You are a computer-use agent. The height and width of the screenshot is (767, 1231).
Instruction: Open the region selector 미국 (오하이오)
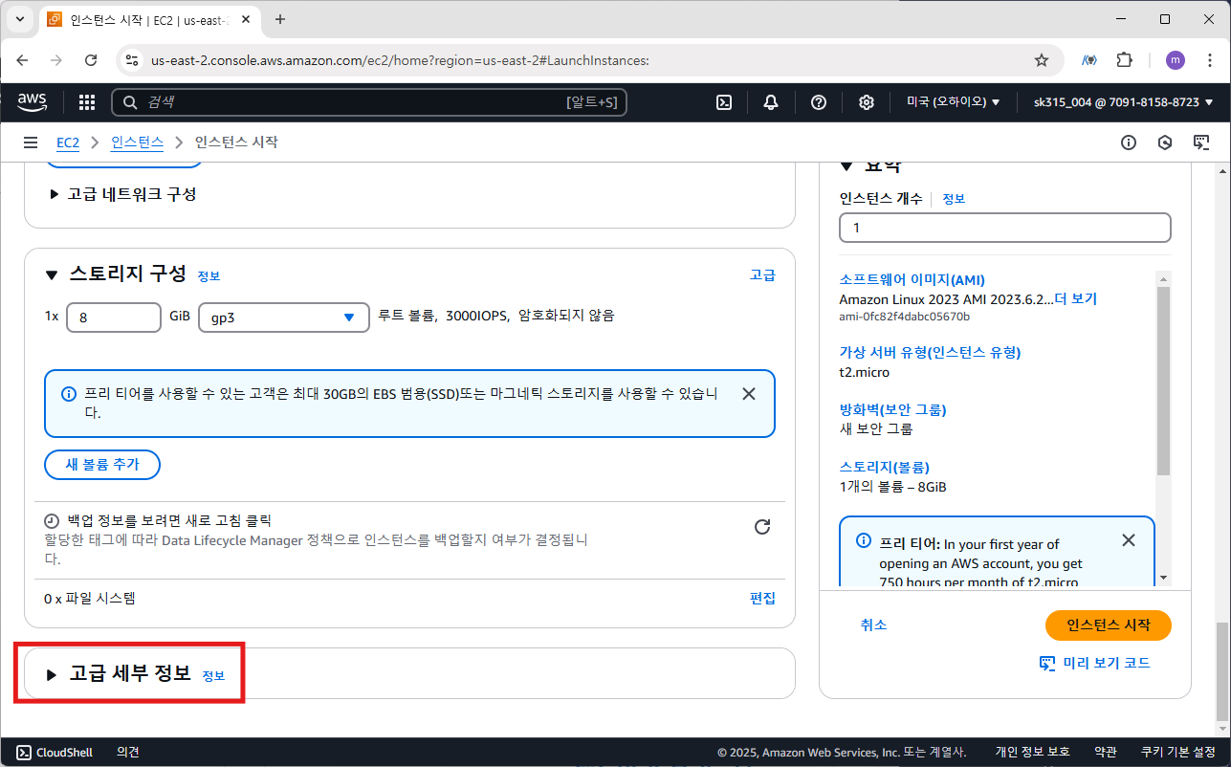coord(953,102)
